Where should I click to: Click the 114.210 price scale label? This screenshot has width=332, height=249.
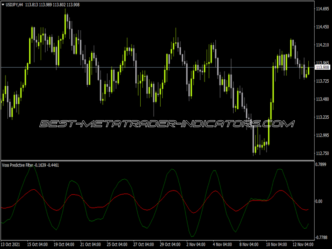[x=322, y=45]
